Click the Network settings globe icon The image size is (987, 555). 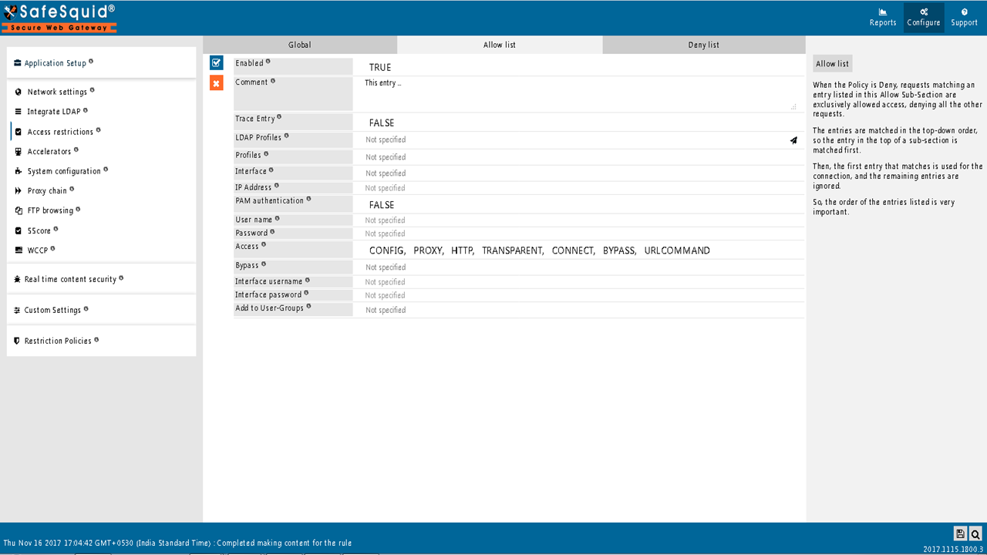coord(18,92)
